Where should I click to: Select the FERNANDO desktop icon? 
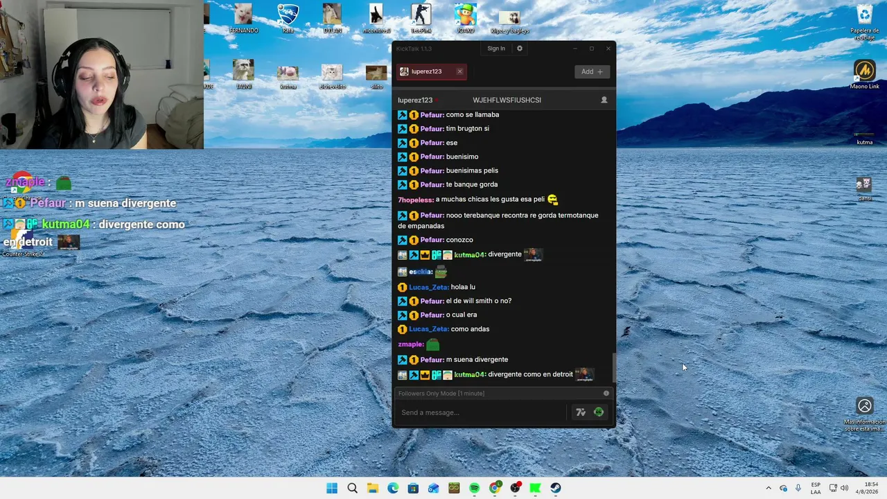243,18
